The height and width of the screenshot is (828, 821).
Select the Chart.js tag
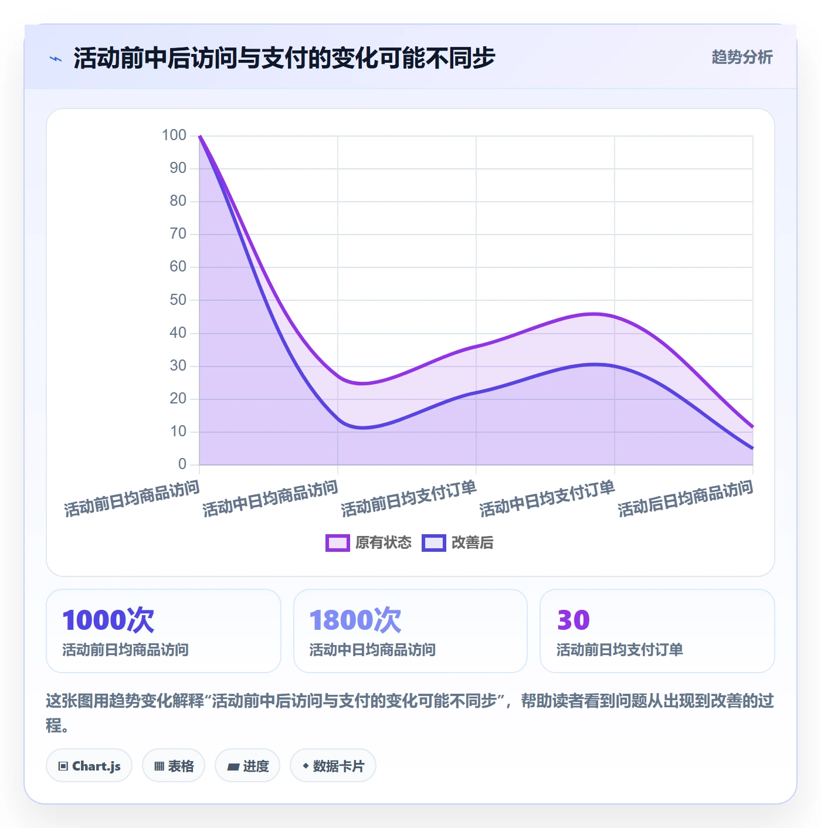pos(89,766)
